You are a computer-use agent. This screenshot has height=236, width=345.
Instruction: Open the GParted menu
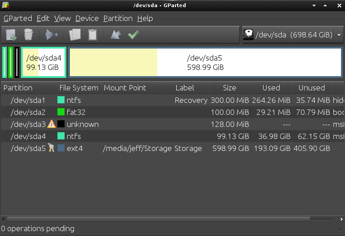pyautogui.click(x=18, y=19)
